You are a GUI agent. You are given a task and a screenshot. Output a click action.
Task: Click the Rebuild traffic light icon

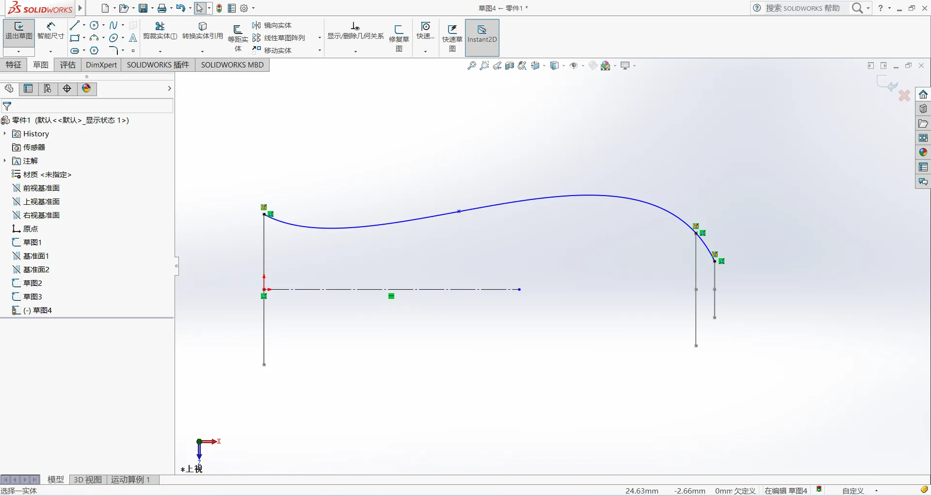click(x=219, y=8)
